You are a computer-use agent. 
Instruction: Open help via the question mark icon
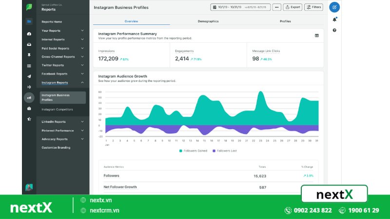point(334,30)
